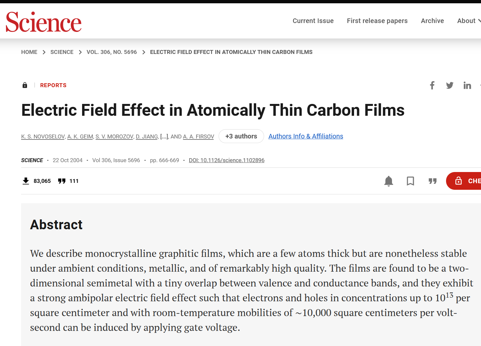
Task: Click the access lock icon near REPORTS
Action: 25,85
